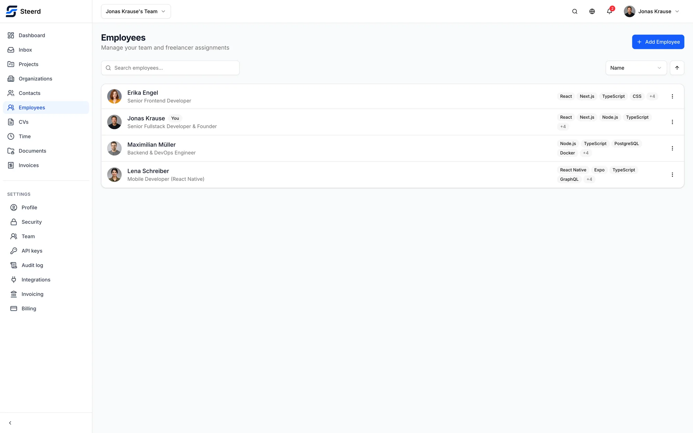This screenshot has width=693, height=433.
Task: Click the React Native skill tag
Action: click(x=573, y=170)
